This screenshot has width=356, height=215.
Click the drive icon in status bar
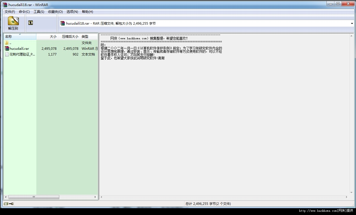click(x=6, y=204)
